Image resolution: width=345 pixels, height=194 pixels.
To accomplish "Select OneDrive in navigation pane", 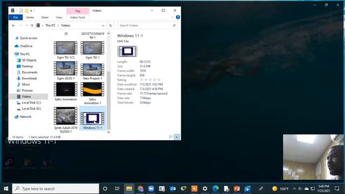I will [x=26, y=46].
